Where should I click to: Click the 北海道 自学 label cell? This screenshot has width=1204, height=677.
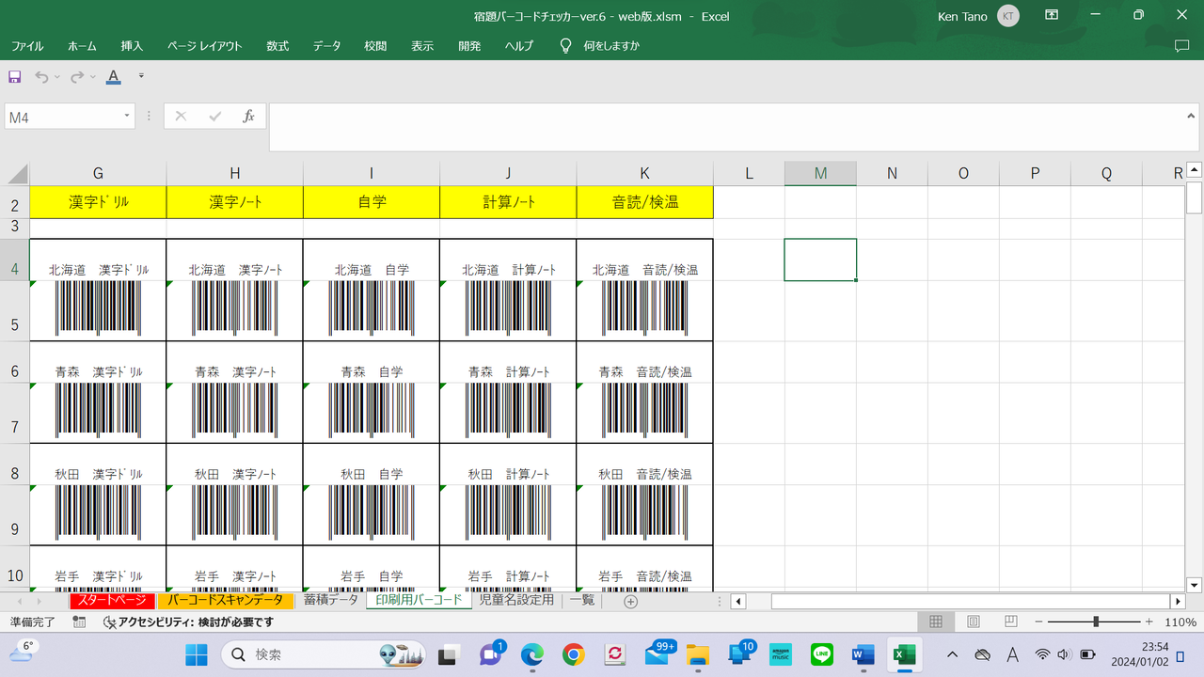372,260
